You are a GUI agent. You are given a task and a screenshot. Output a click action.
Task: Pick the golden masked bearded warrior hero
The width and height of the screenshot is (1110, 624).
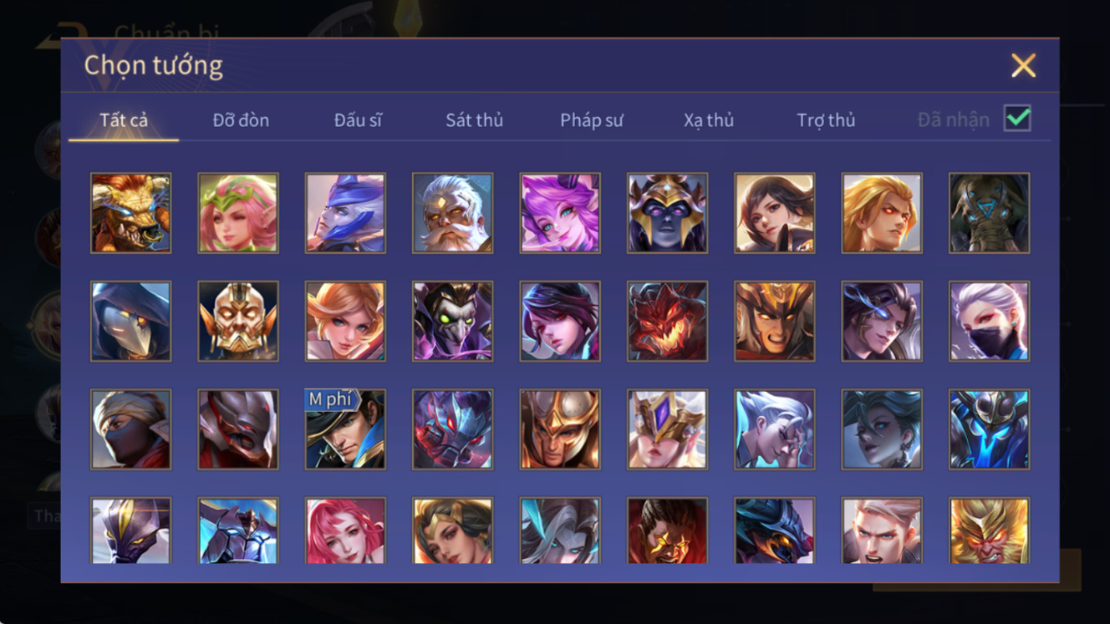pos(238,322)
